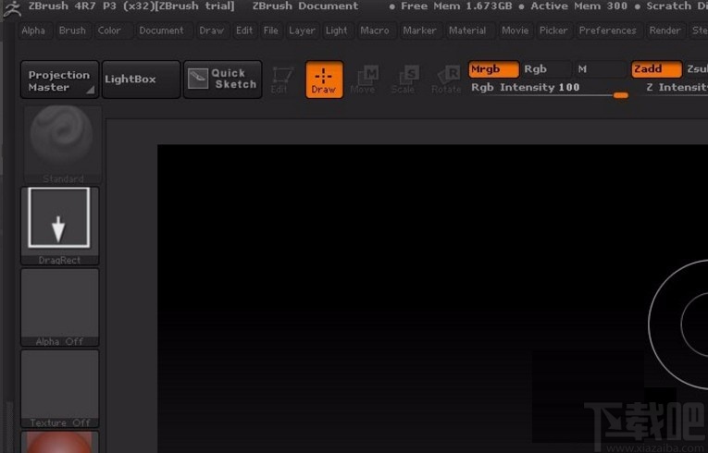Activate the Draw mode button
The height and width of the screenshot is (453, 708).
click(324, 80)
